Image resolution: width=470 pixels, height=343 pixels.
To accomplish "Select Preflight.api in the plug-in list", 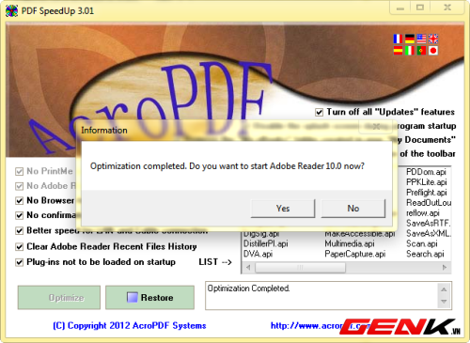I will (426, 193).
